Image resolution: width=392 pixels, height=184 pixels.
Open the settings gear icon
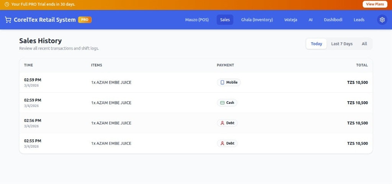pos(382,20)
